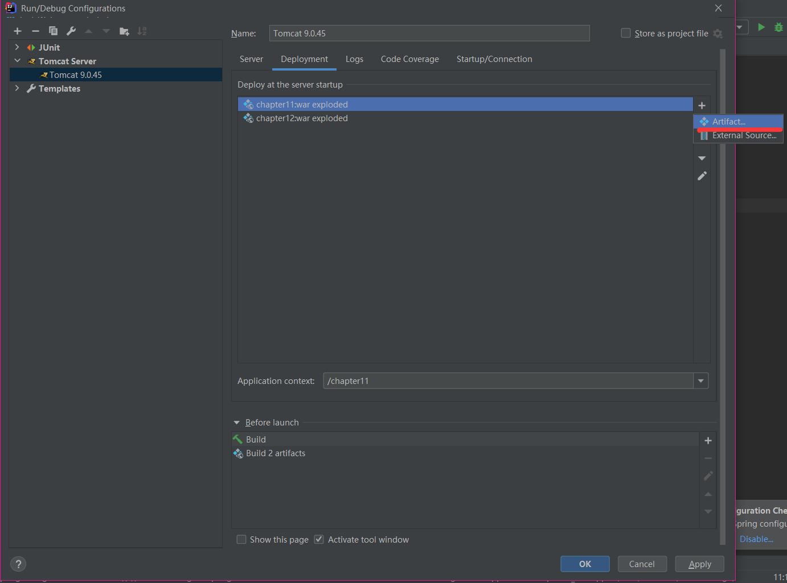This screenshot has width=787, height=583.
Task: Copy the selected configuration
Action: pos(53,31)
